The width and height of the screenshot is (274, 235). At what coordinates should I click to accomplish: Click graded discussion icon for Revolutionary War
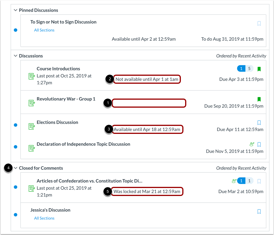tap(32, 103)
